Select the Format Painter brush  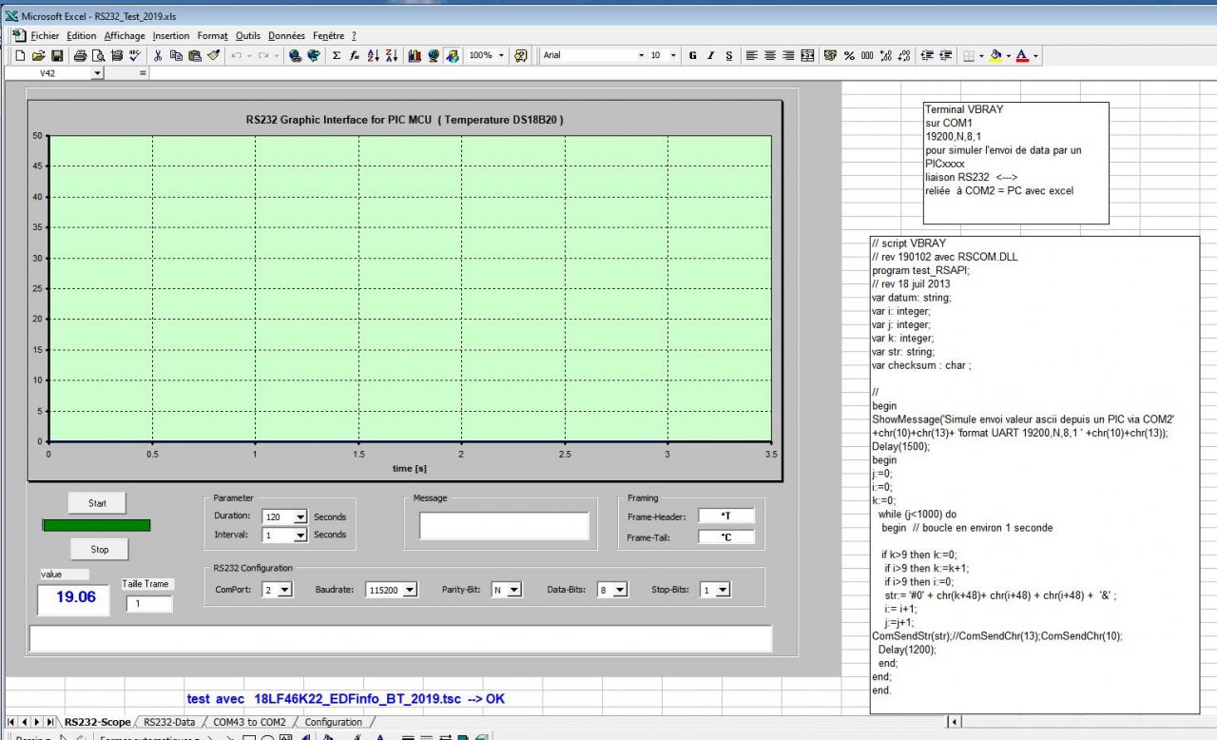(214, 56)
